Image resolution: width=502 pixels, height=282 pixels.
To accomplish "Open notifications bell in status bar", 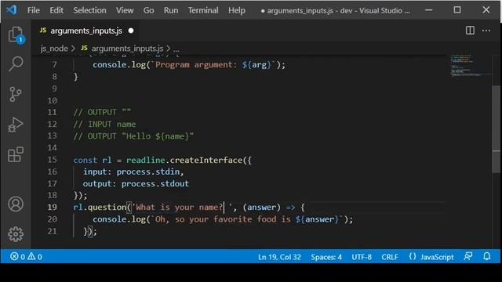I will pyautogui.click(x=487, y=256).
